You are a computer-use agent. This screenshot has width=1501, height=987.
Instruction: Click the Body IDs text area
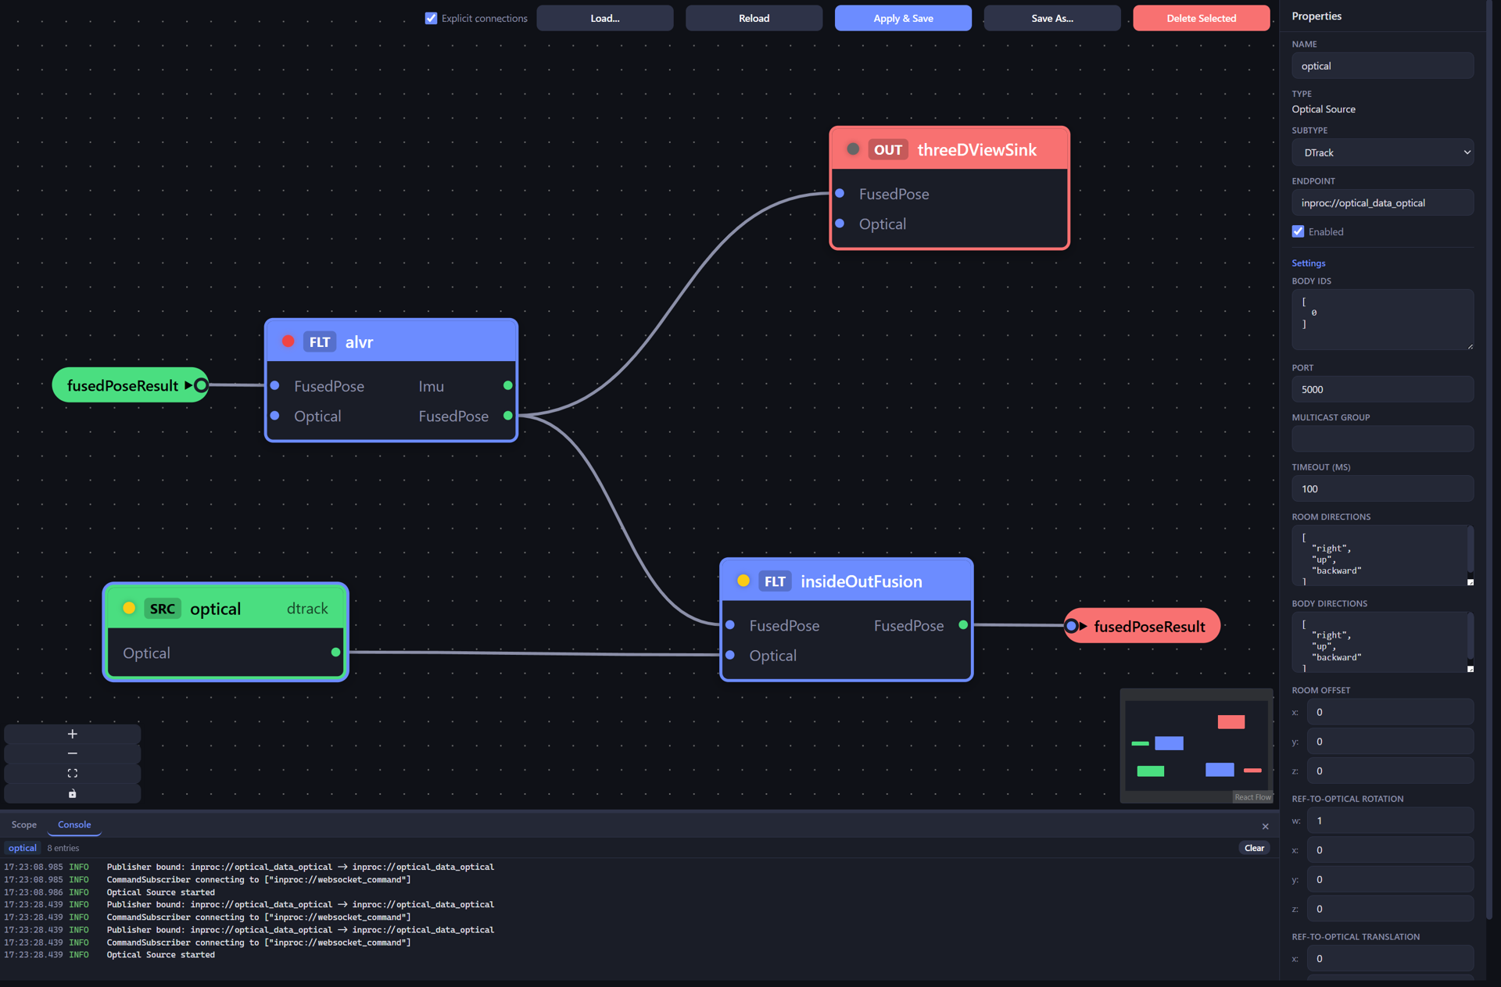[1382, 320]
